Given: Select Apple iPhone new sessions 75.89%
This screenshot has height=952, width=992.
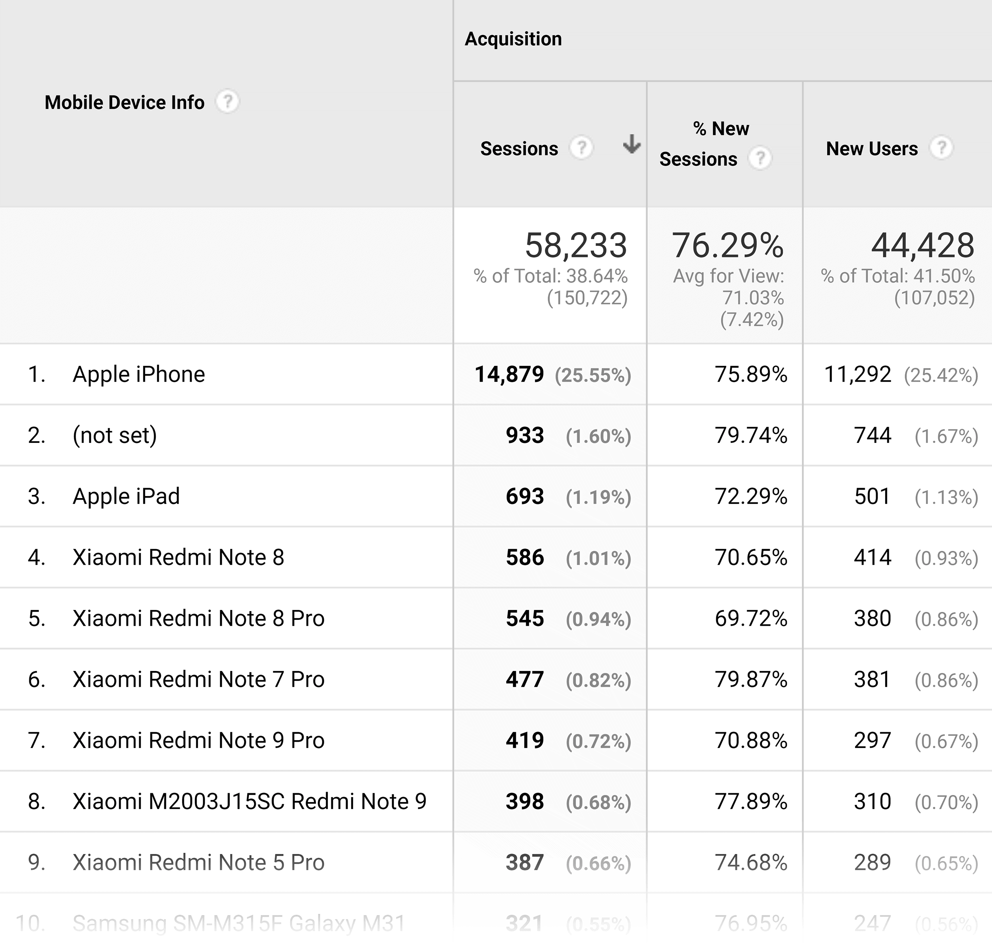Looking at the screenshot, I should click(751, 375).
